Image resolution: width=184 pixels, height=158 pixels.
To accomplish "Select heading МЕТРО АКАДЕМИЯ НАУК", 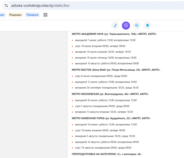I will pos(114,34).
